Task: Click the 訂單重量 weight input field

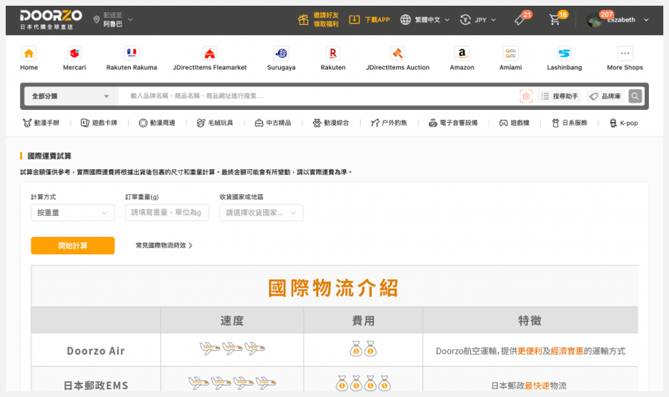Action: tap(167, 212)
